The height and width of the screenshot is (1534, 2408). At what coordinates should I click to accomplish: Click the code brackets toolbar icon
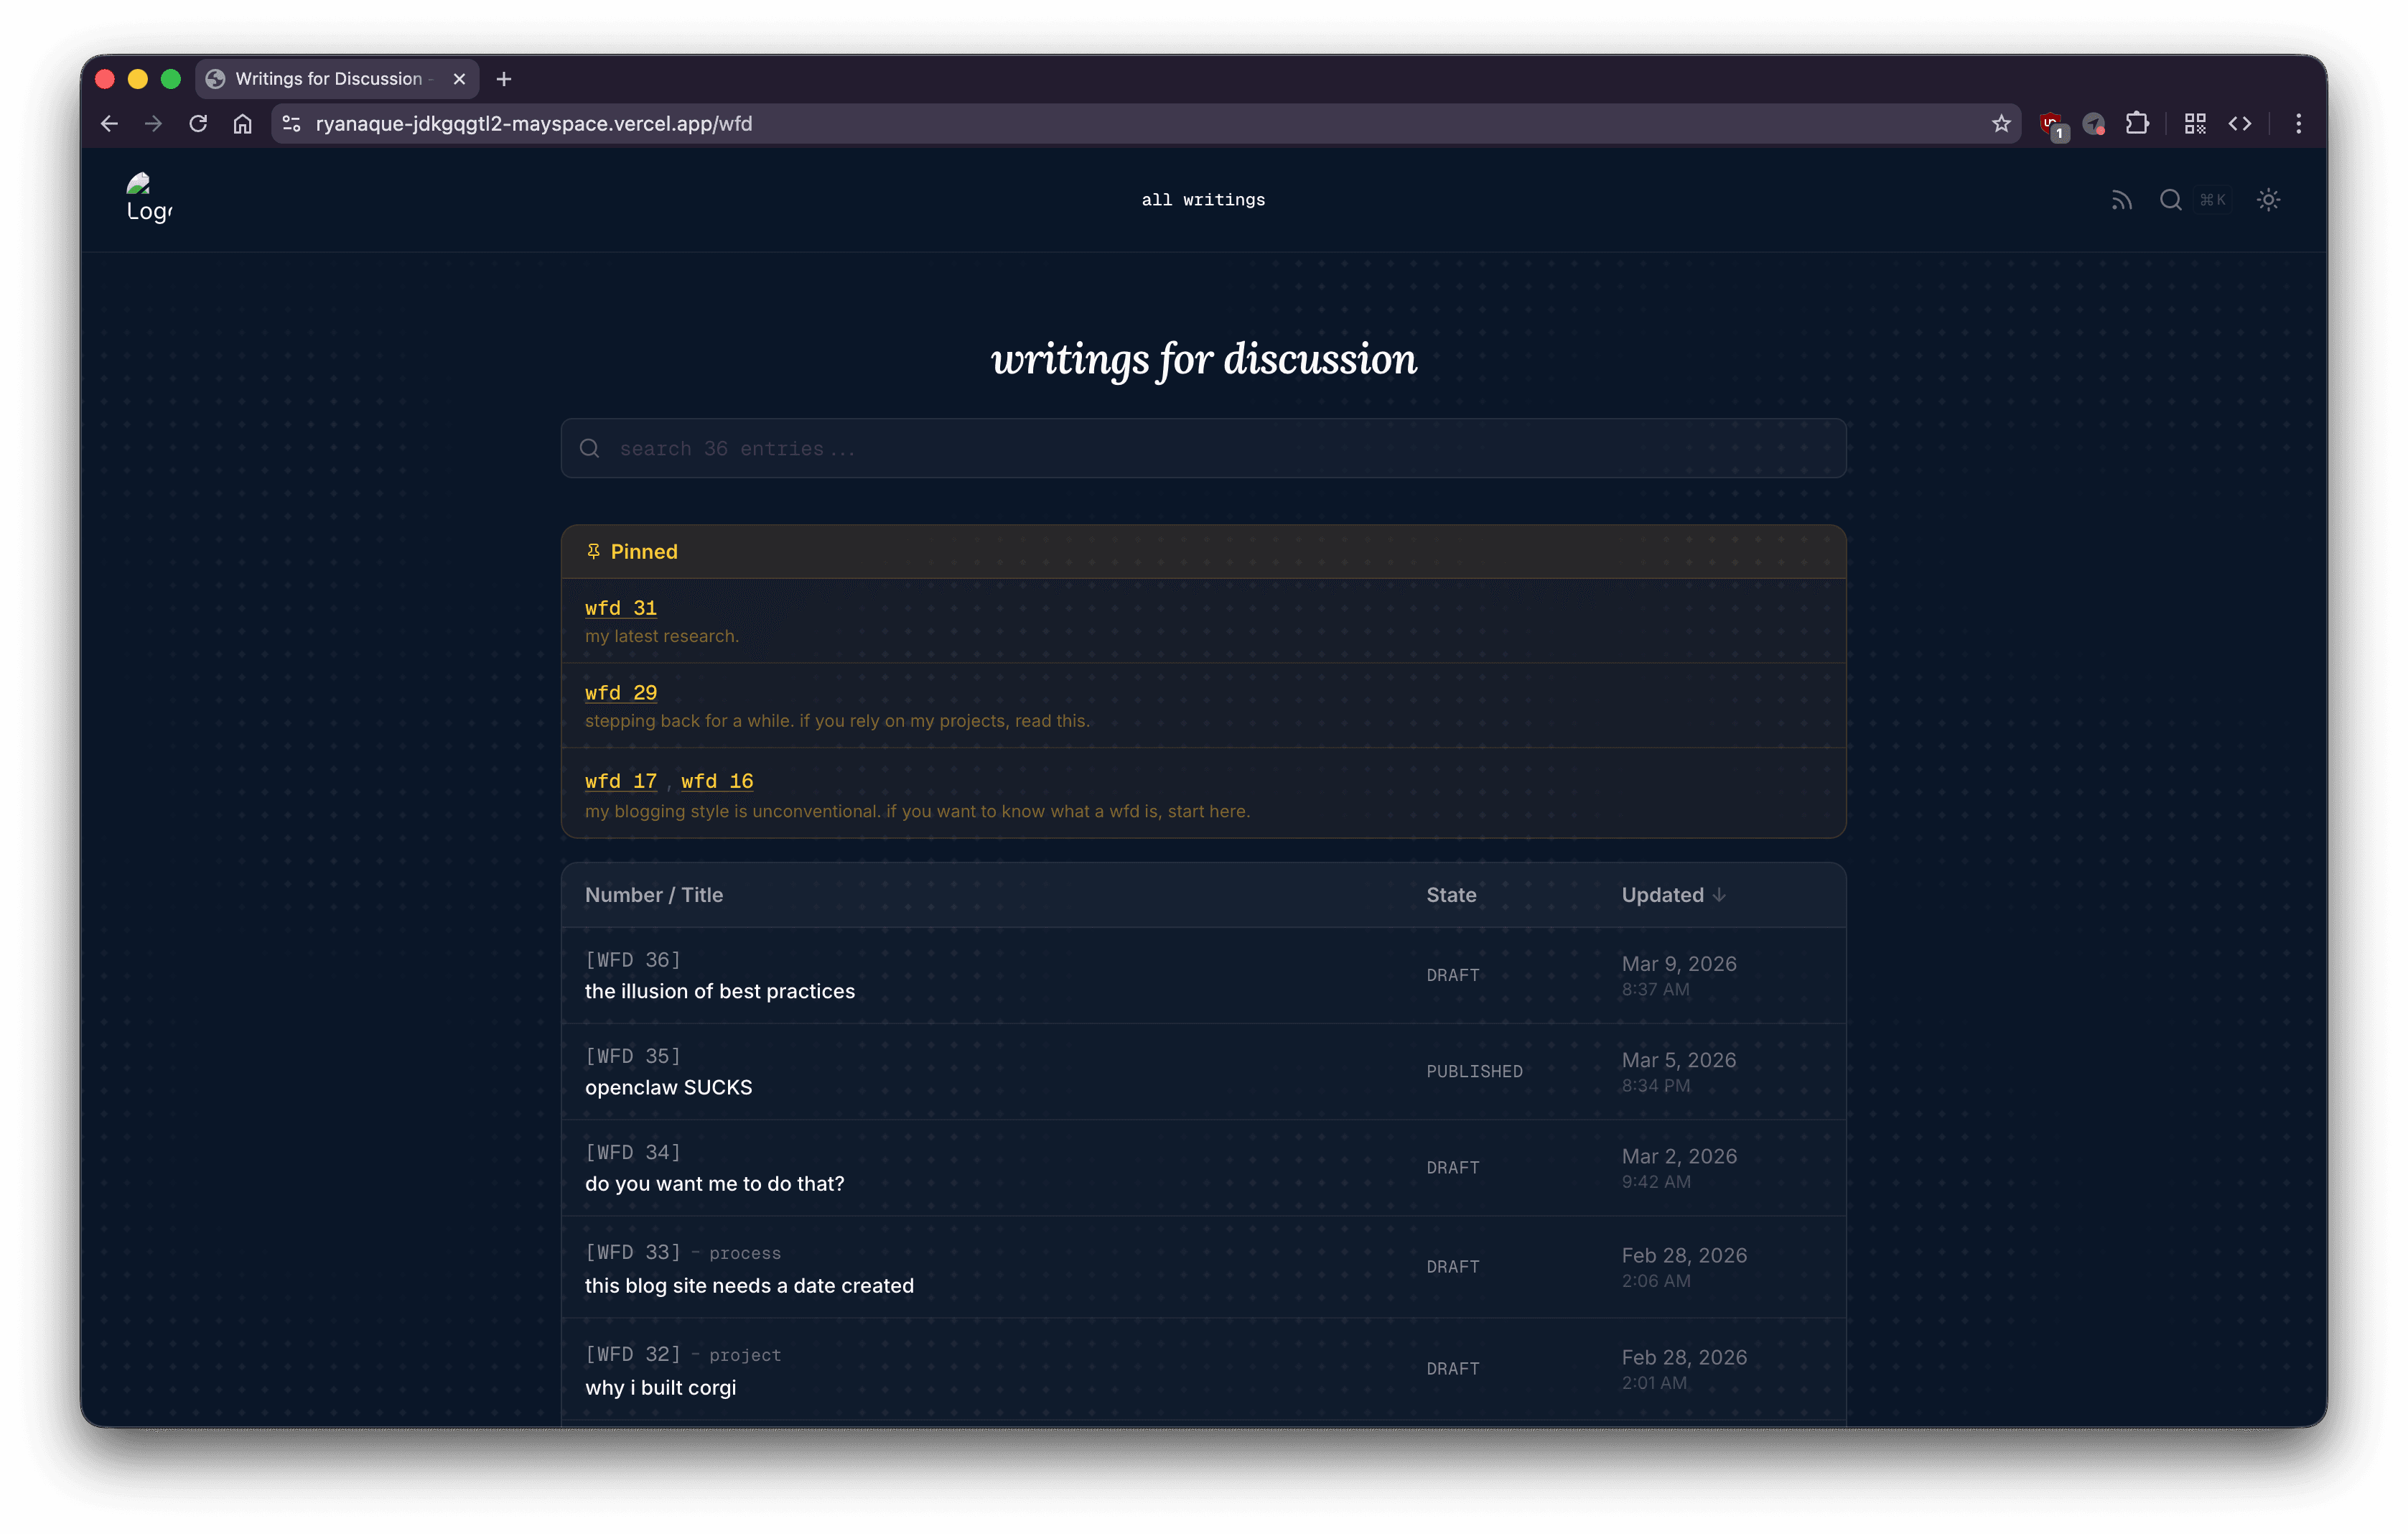pos(2240,123)
